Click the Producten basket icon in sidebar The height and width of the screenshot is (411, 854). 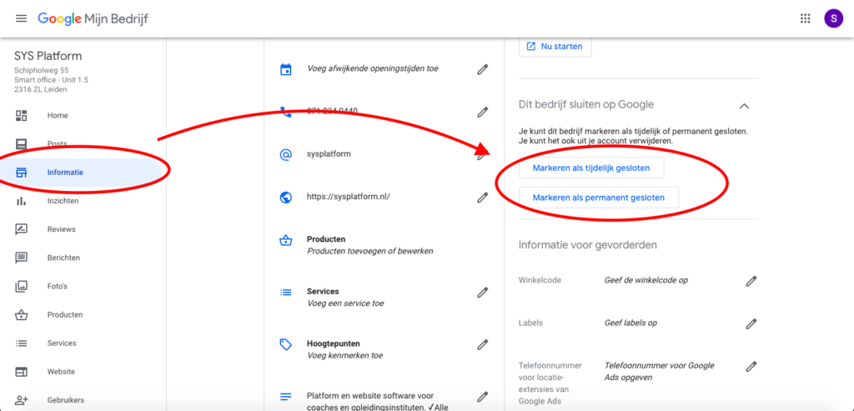point(21,314)
